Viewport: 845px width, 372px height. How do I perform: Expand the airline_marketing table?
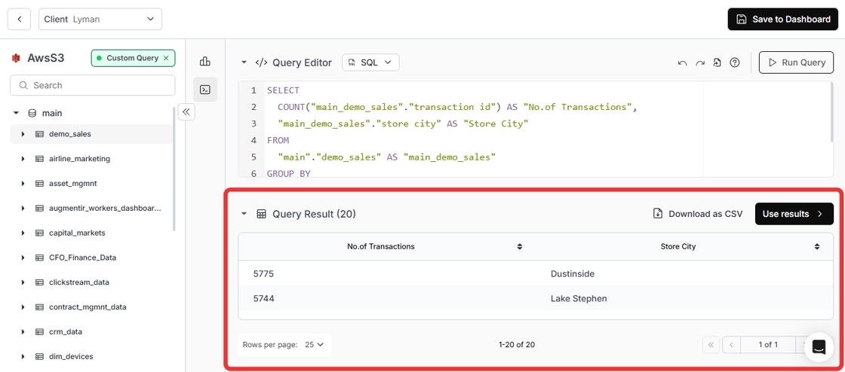(x=23, y=159)
